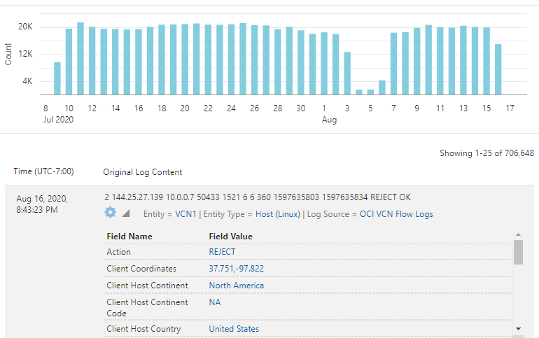Open the OCI VCN Flow Logs log source link

click(396, 214)
